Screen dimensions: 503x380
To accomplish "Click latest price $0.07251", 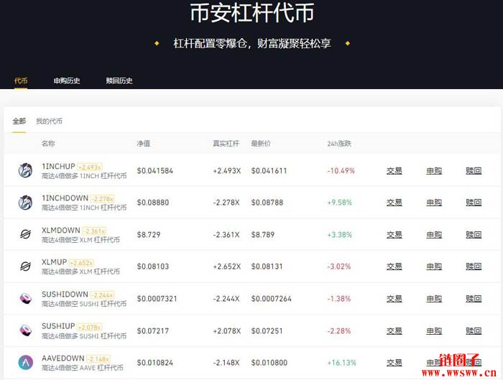I will 267,330.
